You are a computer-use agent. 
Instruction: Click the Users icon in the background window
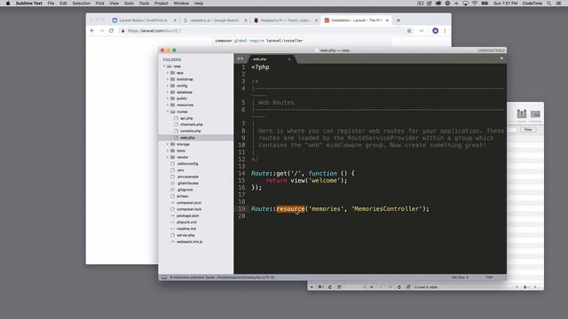tap(522, 115)
